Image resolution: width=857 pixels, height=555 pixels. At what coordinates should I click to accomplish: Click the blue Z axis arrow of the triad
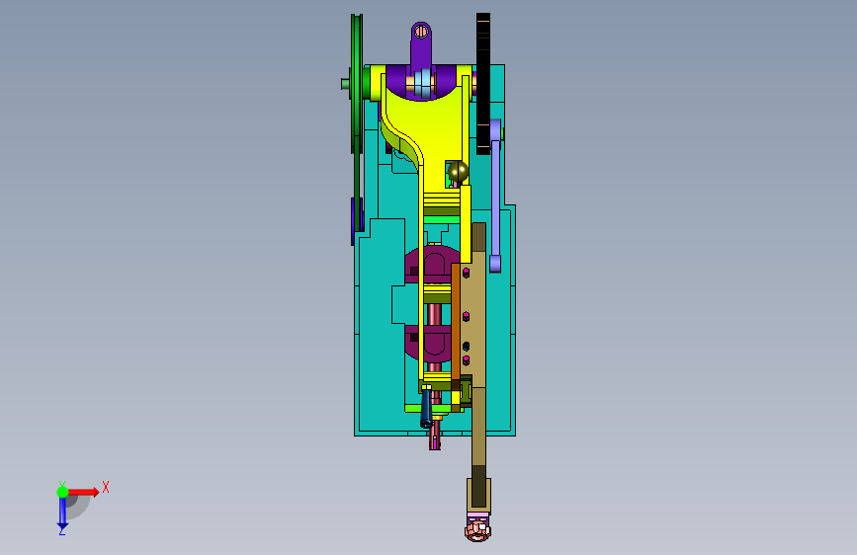[62, 515]
